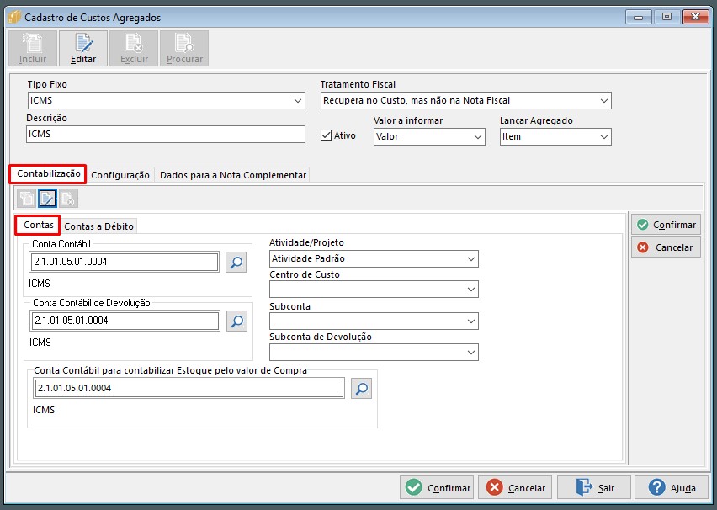This screenshot has width=717, height=510.
Task: Expand the Atividade/Projeto dropdown
Action: [x=471, y=259]
